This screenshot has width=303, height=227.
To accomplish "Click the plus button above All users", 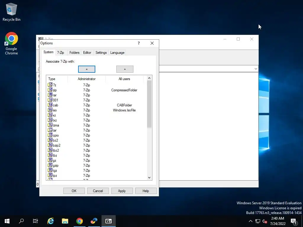I will tap(125, 69).
